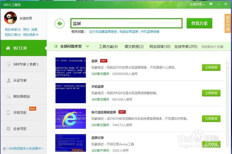Click related question 关机蓝屏报错
Viewport: 232px width, 154px height.
coord(150,32)
